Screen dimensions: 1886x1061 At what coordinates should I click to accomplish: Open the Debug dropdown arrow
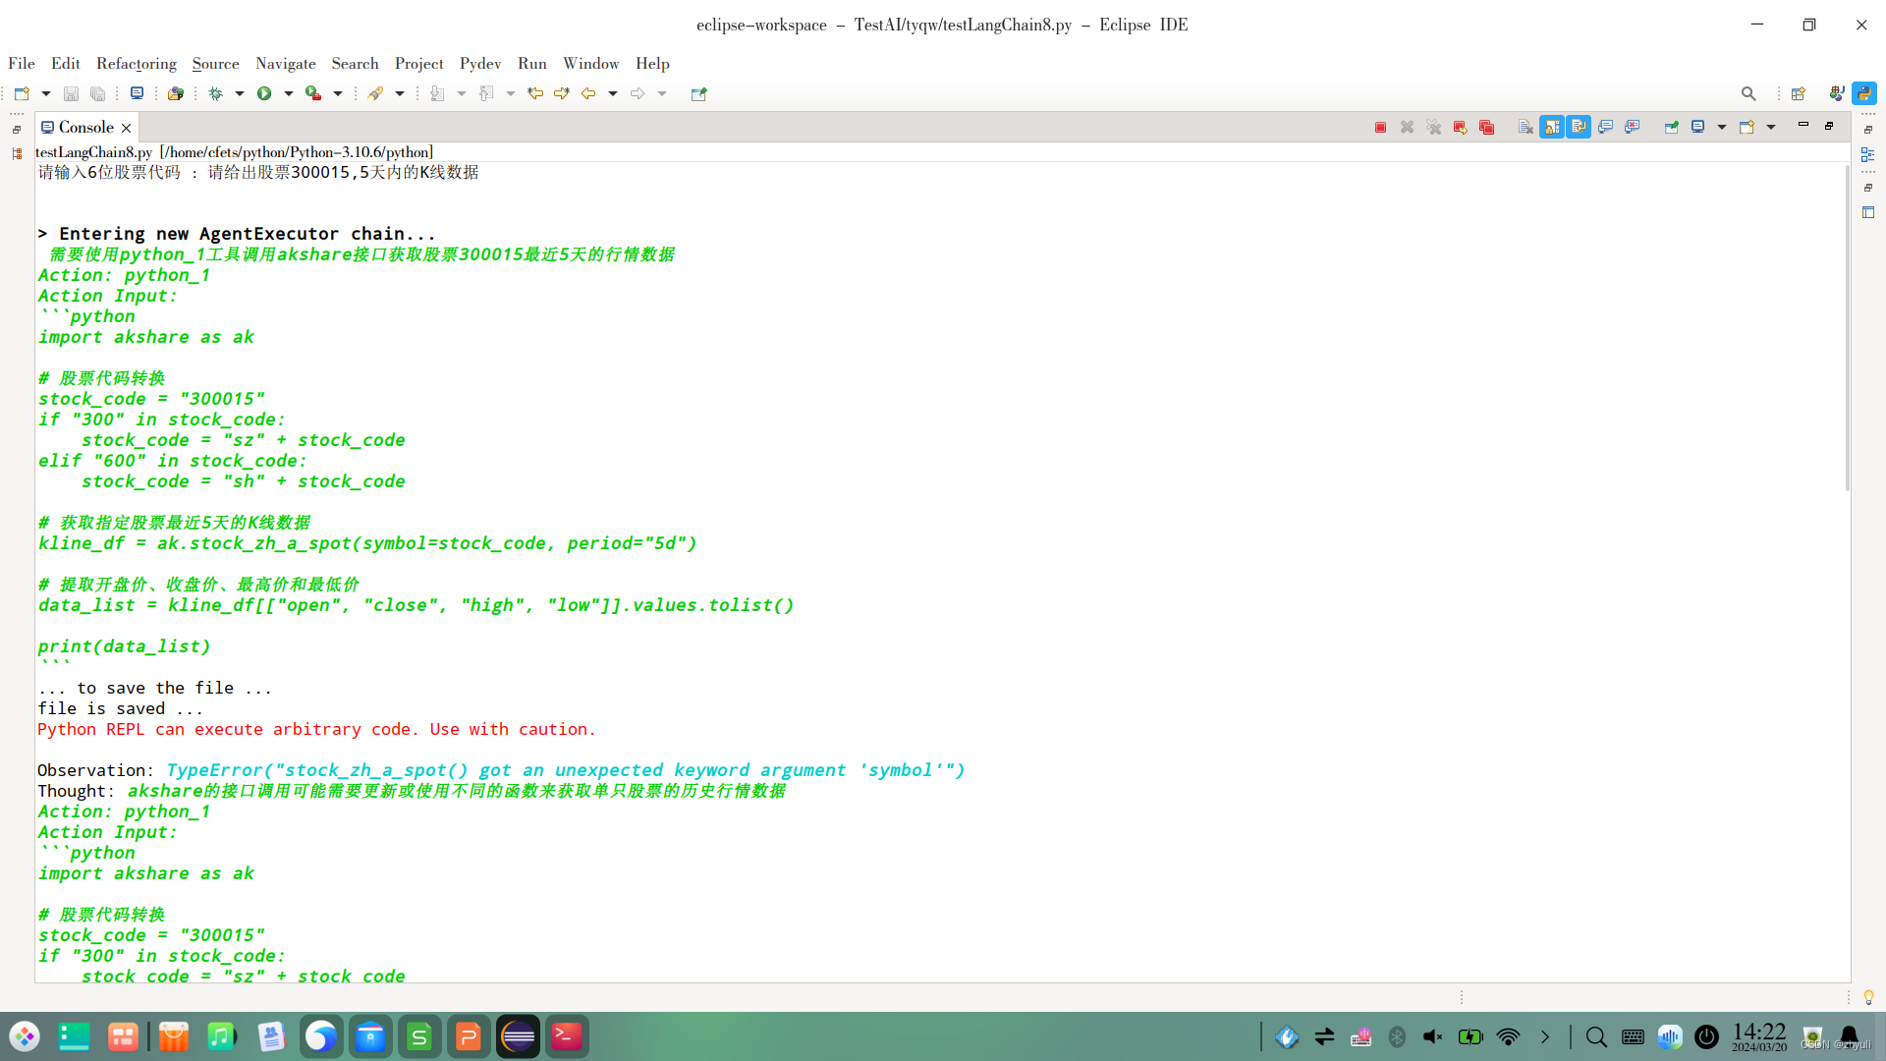click(239, 93)
